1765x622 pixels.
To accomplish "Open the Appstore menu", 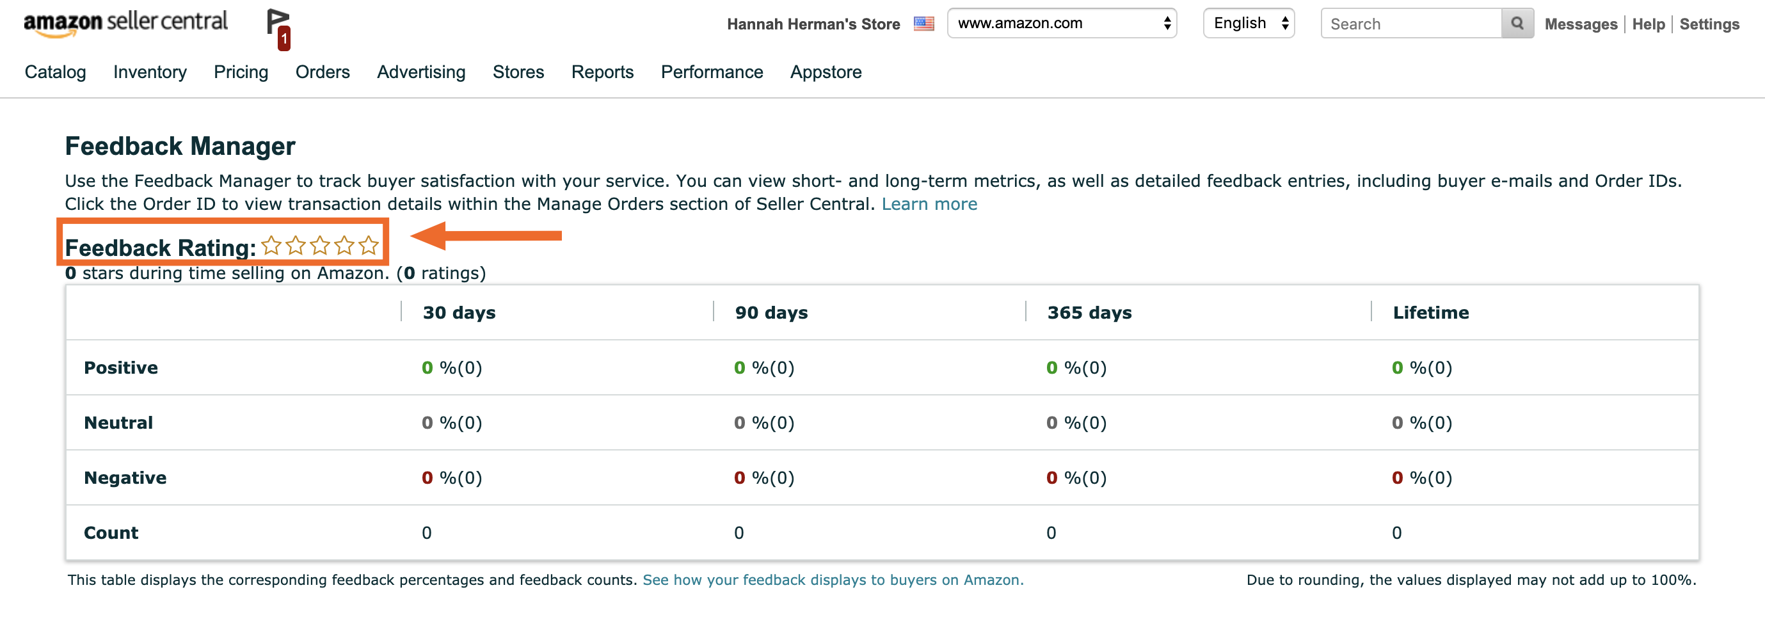I will pos(826,72).
